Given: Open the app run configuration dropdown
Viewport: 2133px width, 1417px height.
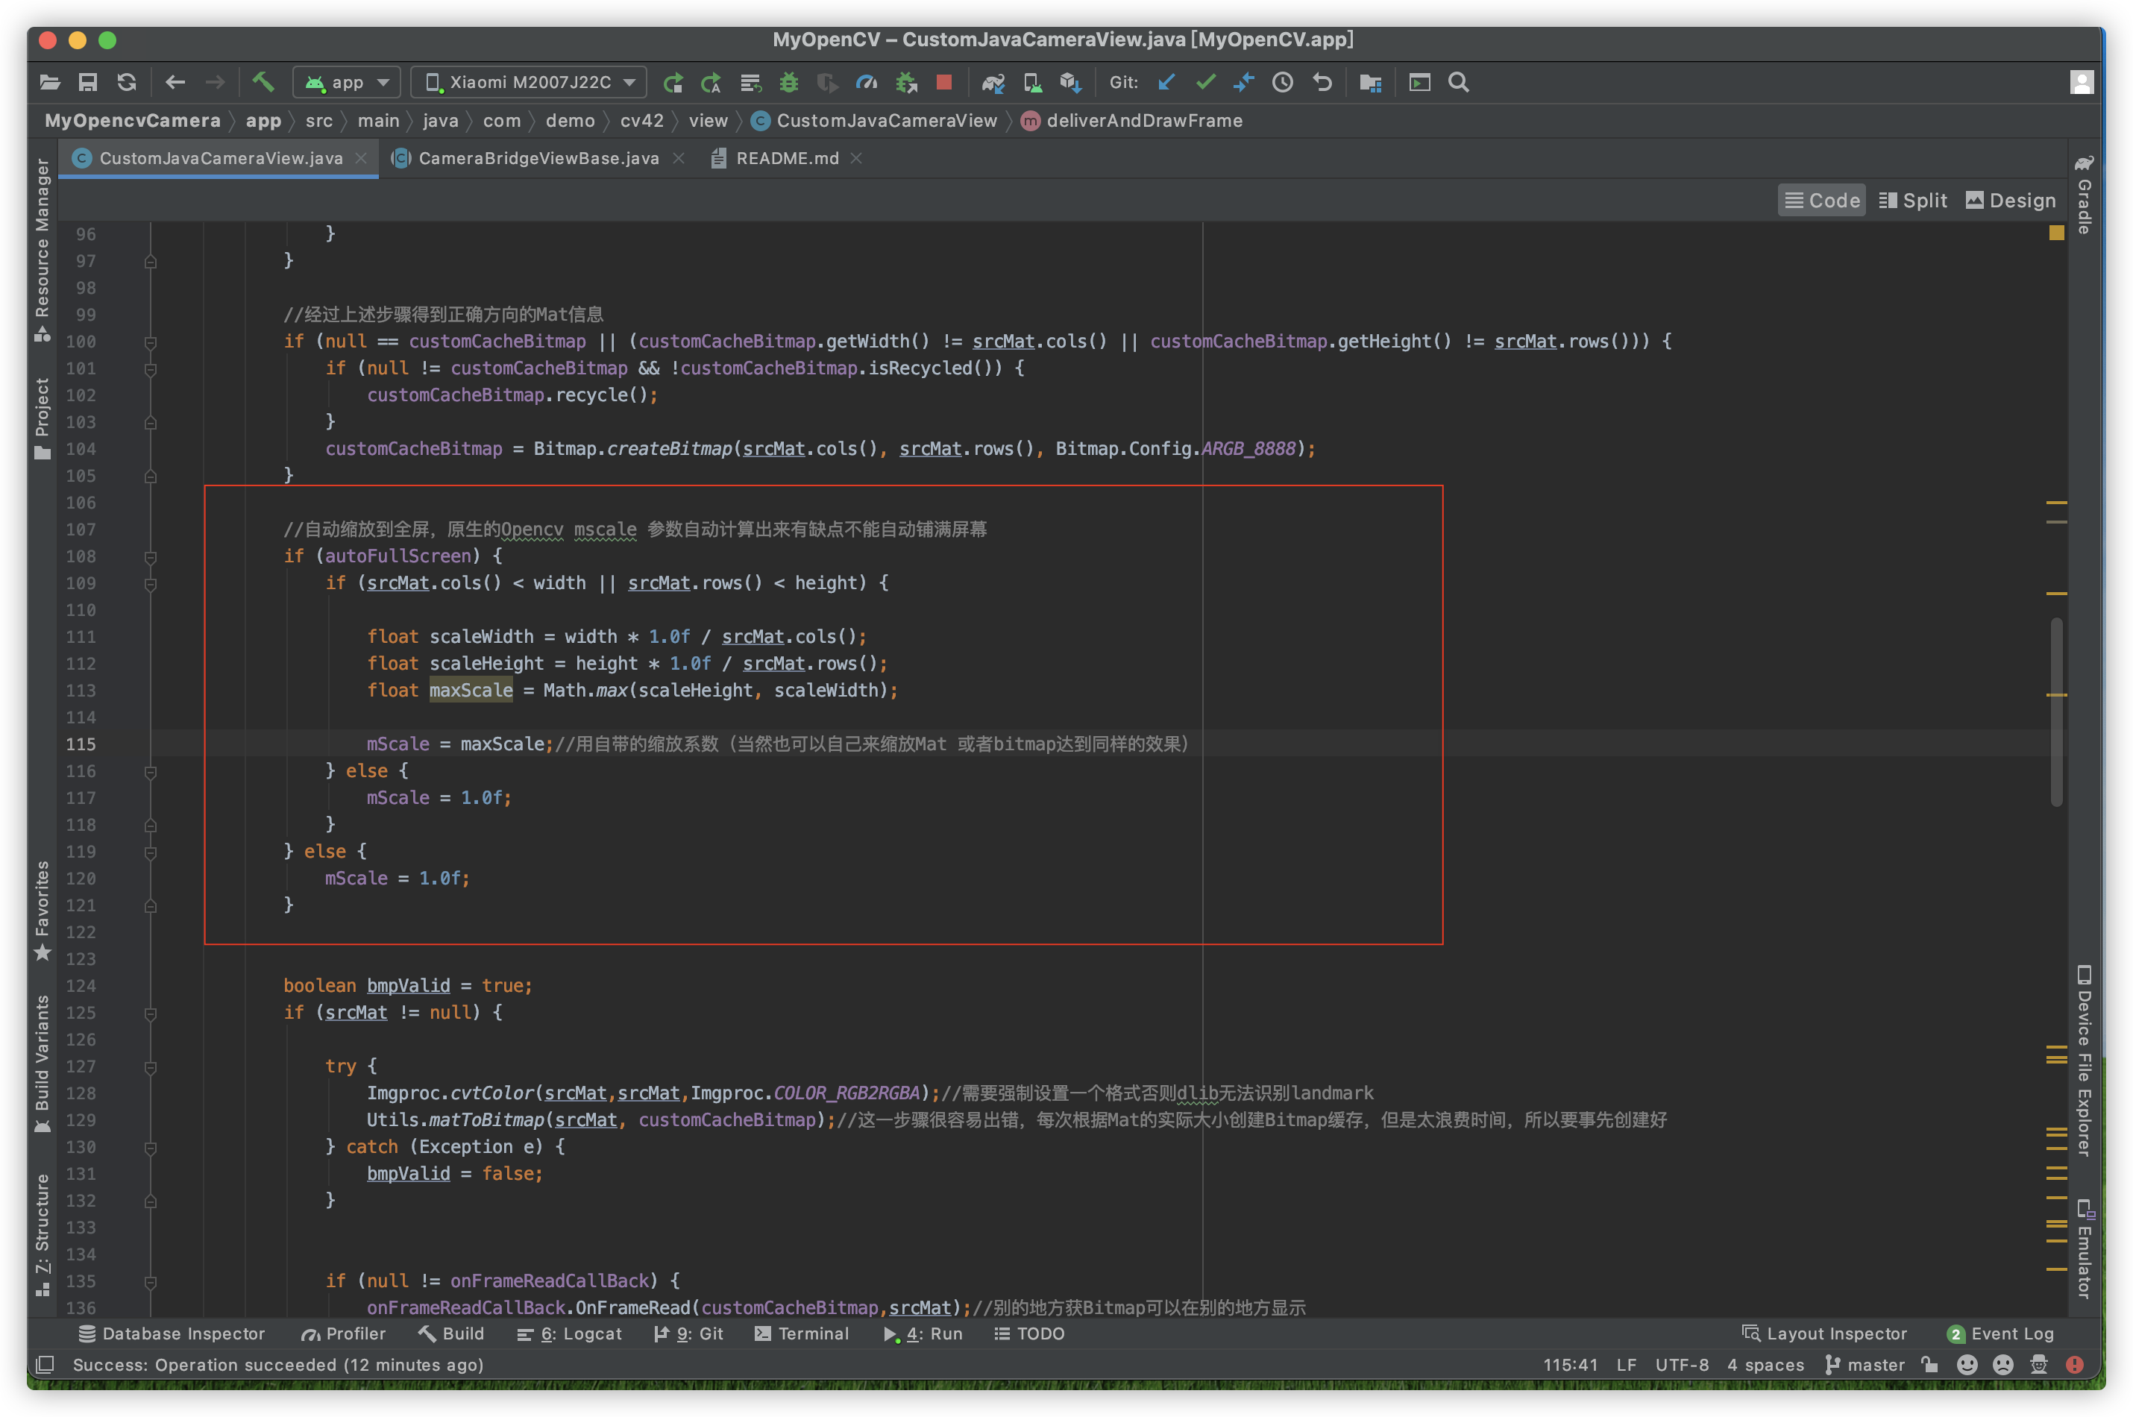Looking at the screenshot, I should click(347, 82).
